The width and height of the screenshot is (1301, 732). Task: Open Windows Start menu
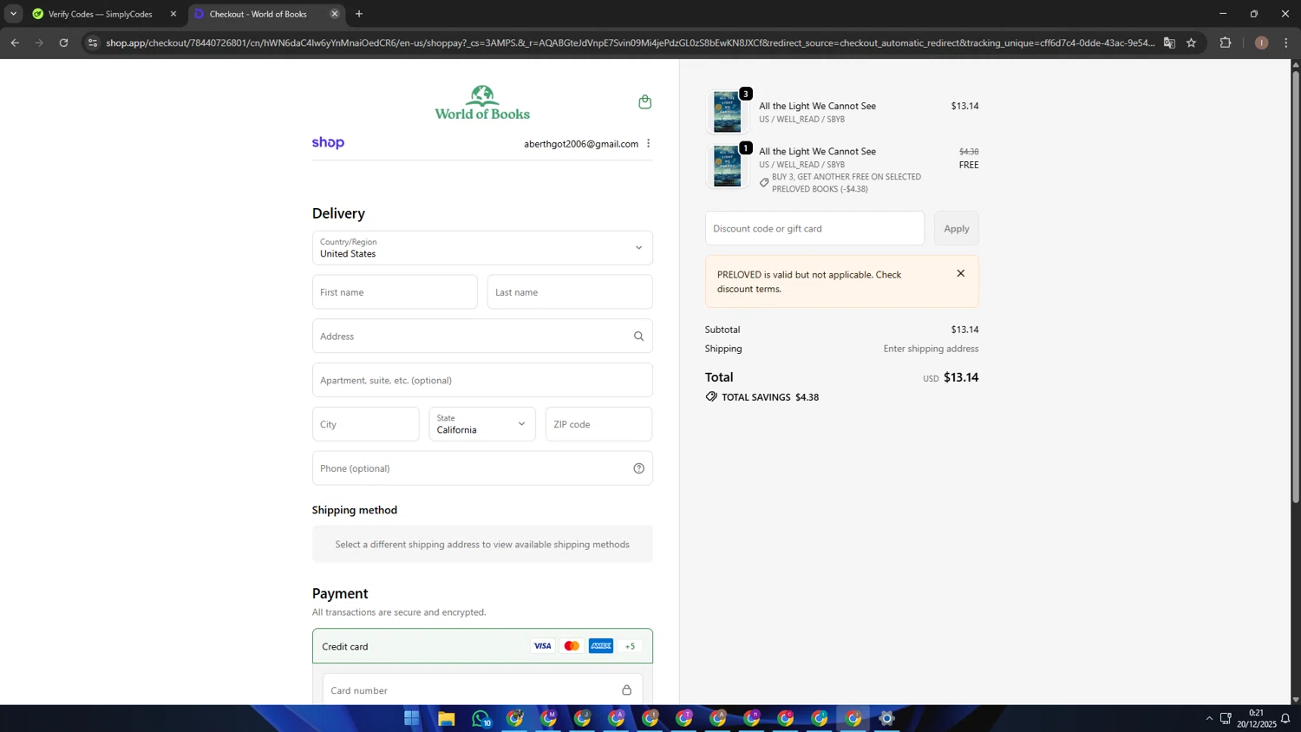click(412, 718)
